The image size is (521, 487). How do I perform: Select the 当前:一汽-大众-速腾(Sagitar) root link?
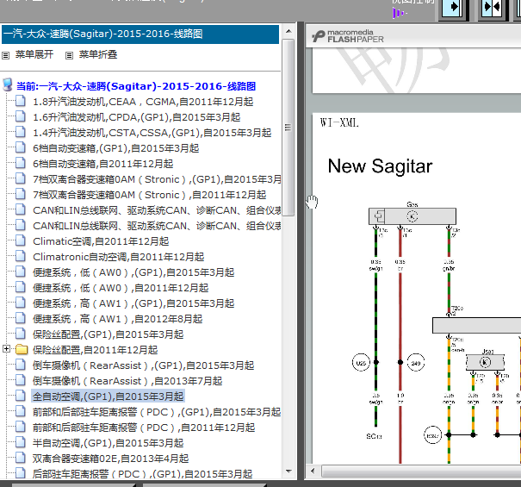tap(136, 86)
